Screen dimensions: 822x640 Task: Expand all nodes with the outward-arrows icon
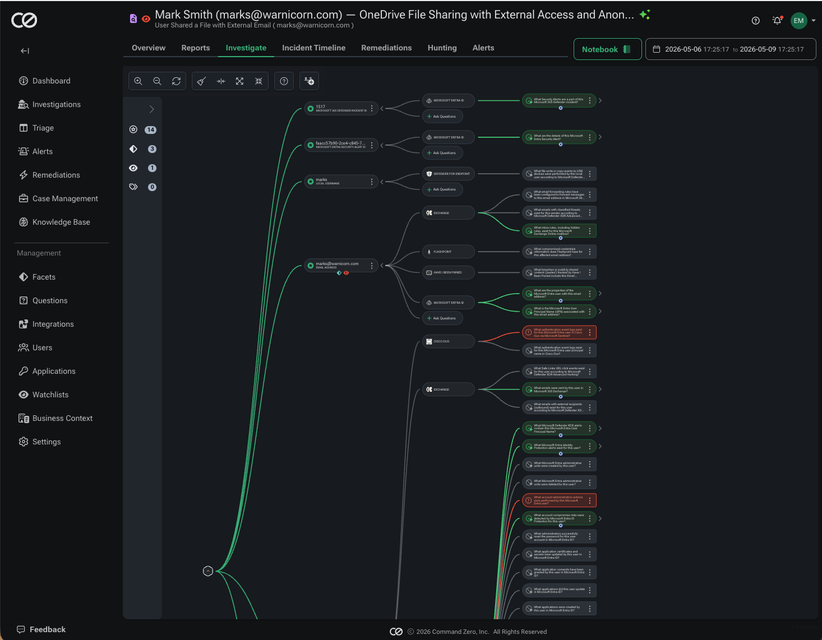click(239, 81)
